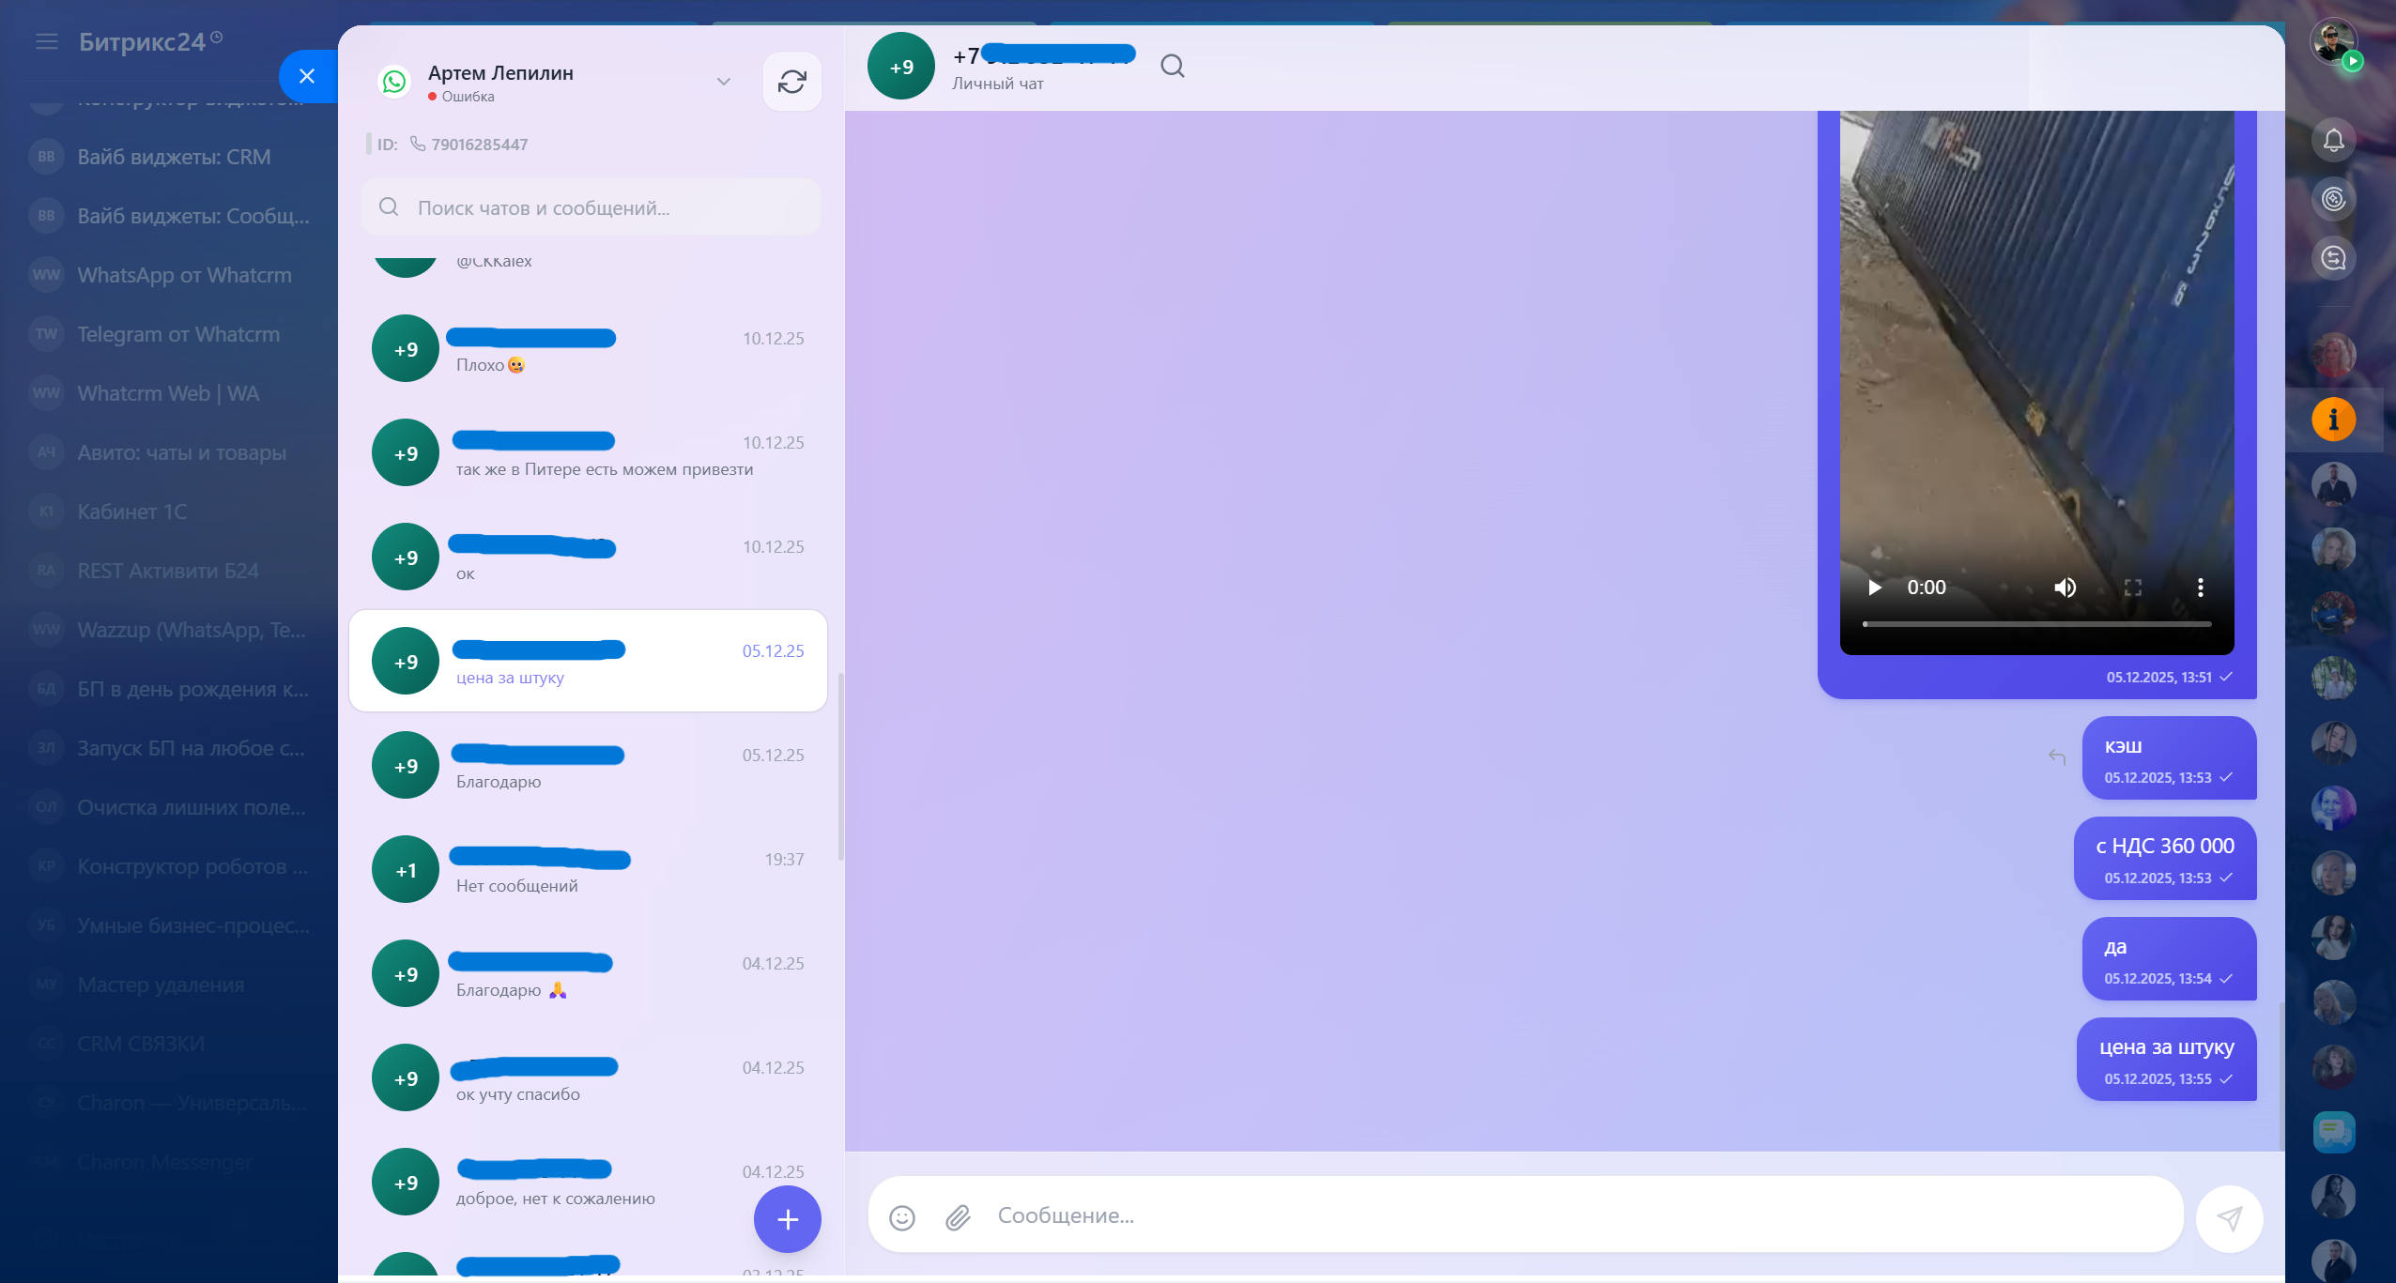The width and height of the screenshot is (2396, 1283).
Task: Click reply arrow next to кэш message
Action: pyautogui.click(x=2056, y=757)
